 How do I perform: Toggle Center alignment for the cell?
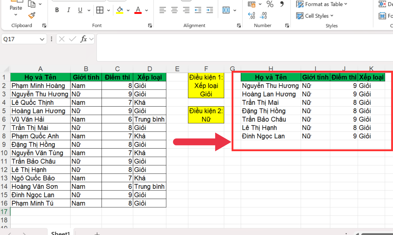click(x=174, y=10)
